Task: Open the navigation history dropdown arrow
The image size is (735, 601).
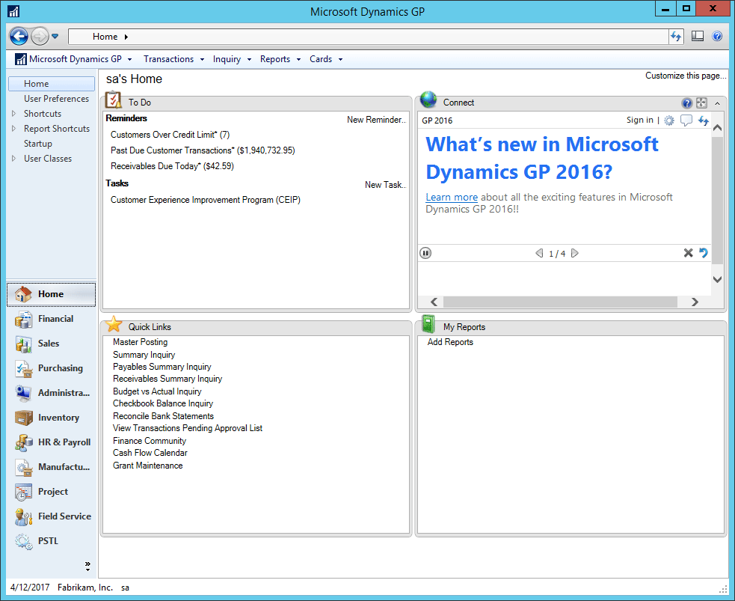Action: tap(55, 36)
